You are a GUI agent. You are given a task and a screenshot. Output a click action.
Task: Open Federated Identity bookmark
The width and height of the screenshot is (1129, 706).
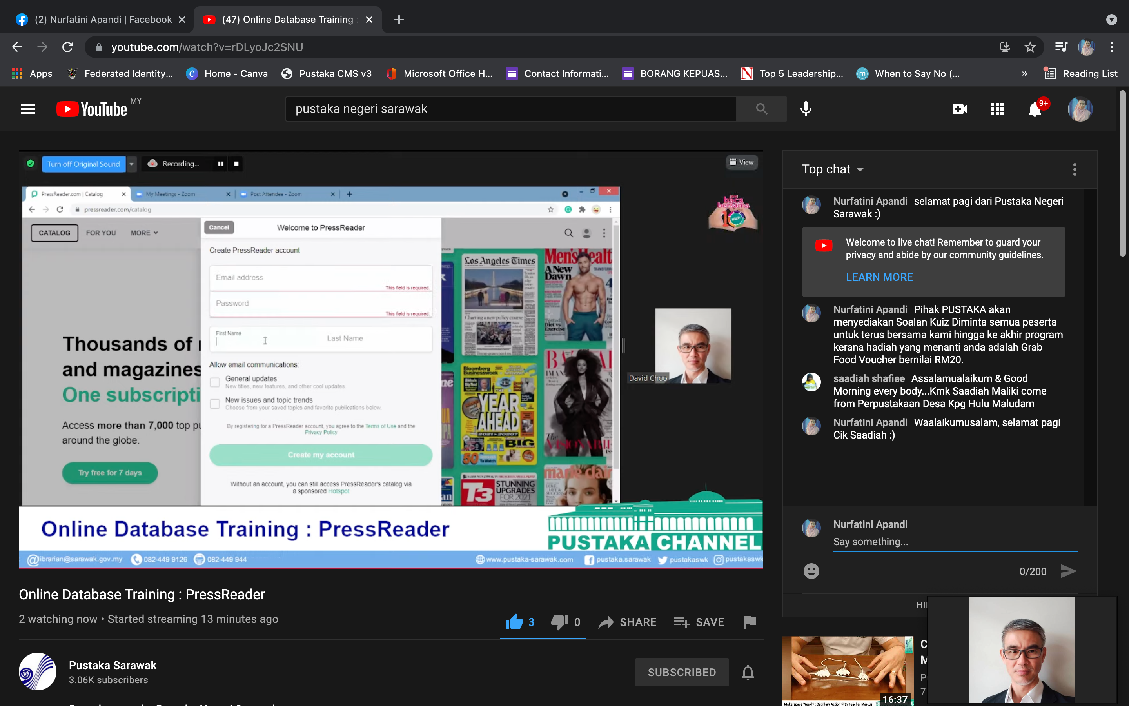(120, 74)
